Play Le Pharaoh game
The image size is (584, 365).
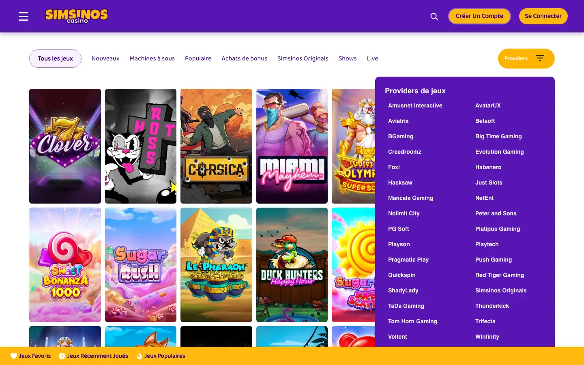[x=216, y=265]
